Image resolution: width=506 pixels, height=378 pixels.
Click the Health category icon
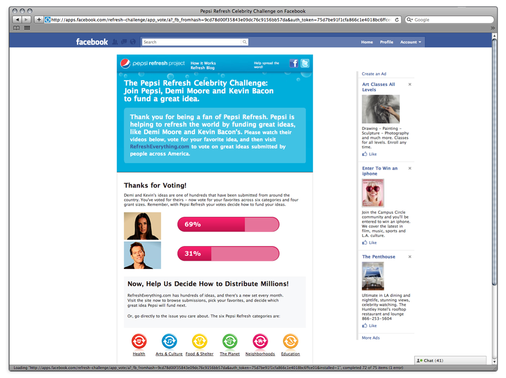point(139,341)
